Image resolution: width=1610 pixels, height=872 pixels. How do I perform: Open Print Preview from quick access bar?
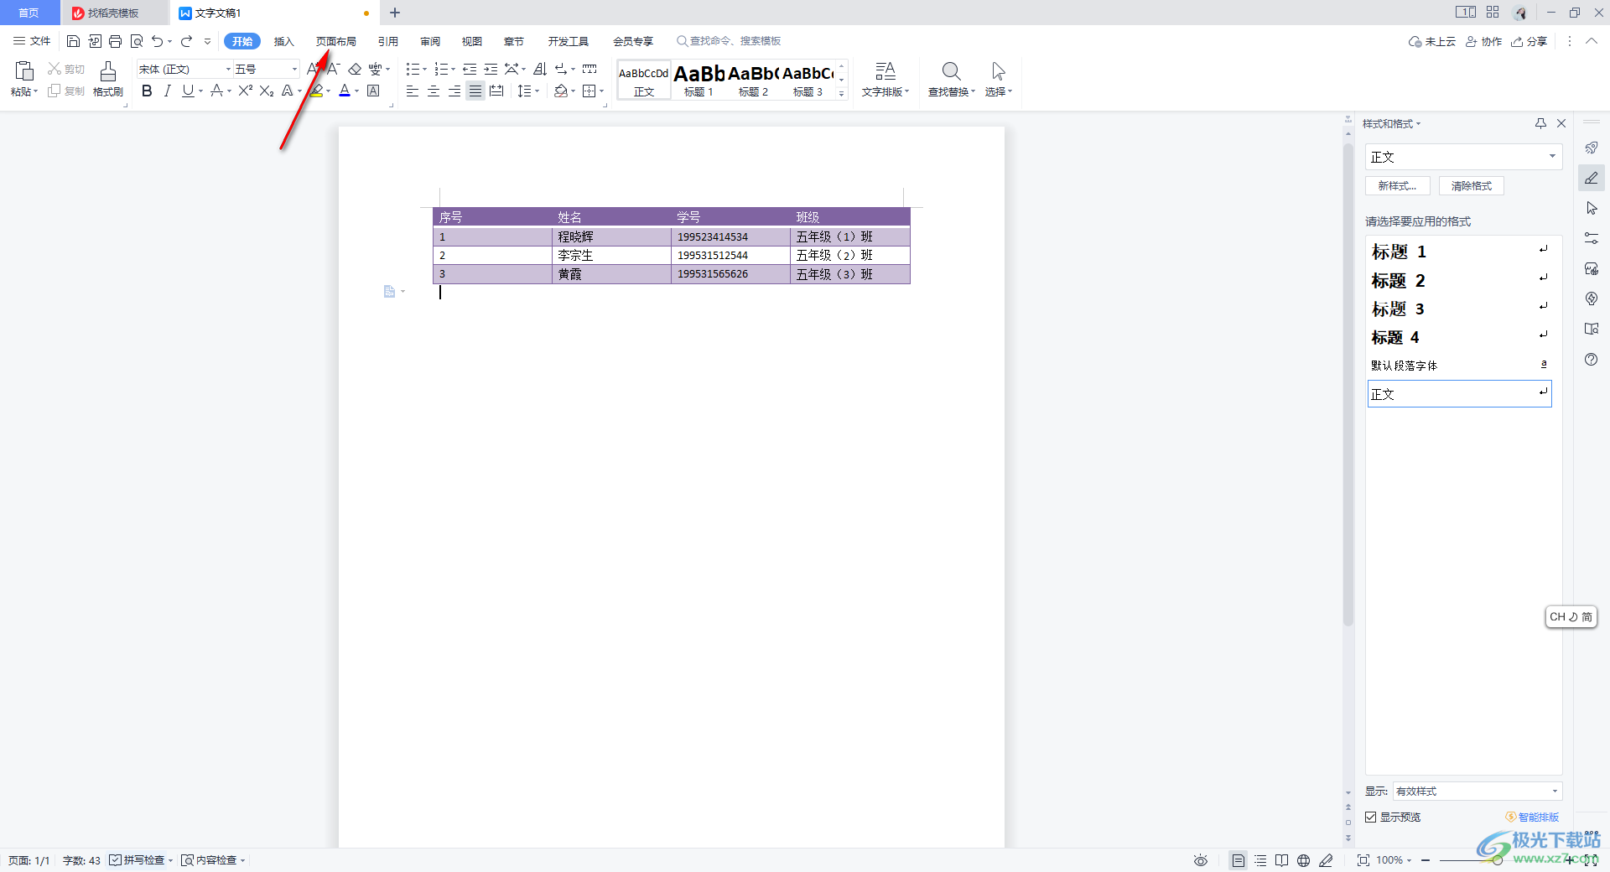[x=137, y=41]
